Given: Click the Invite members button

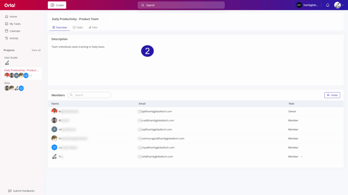Looking at the screenshot, I should point(332,95).
